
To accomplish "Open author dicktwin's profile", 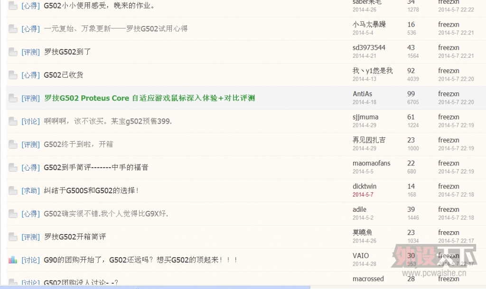I will click(x=364, y=186).
